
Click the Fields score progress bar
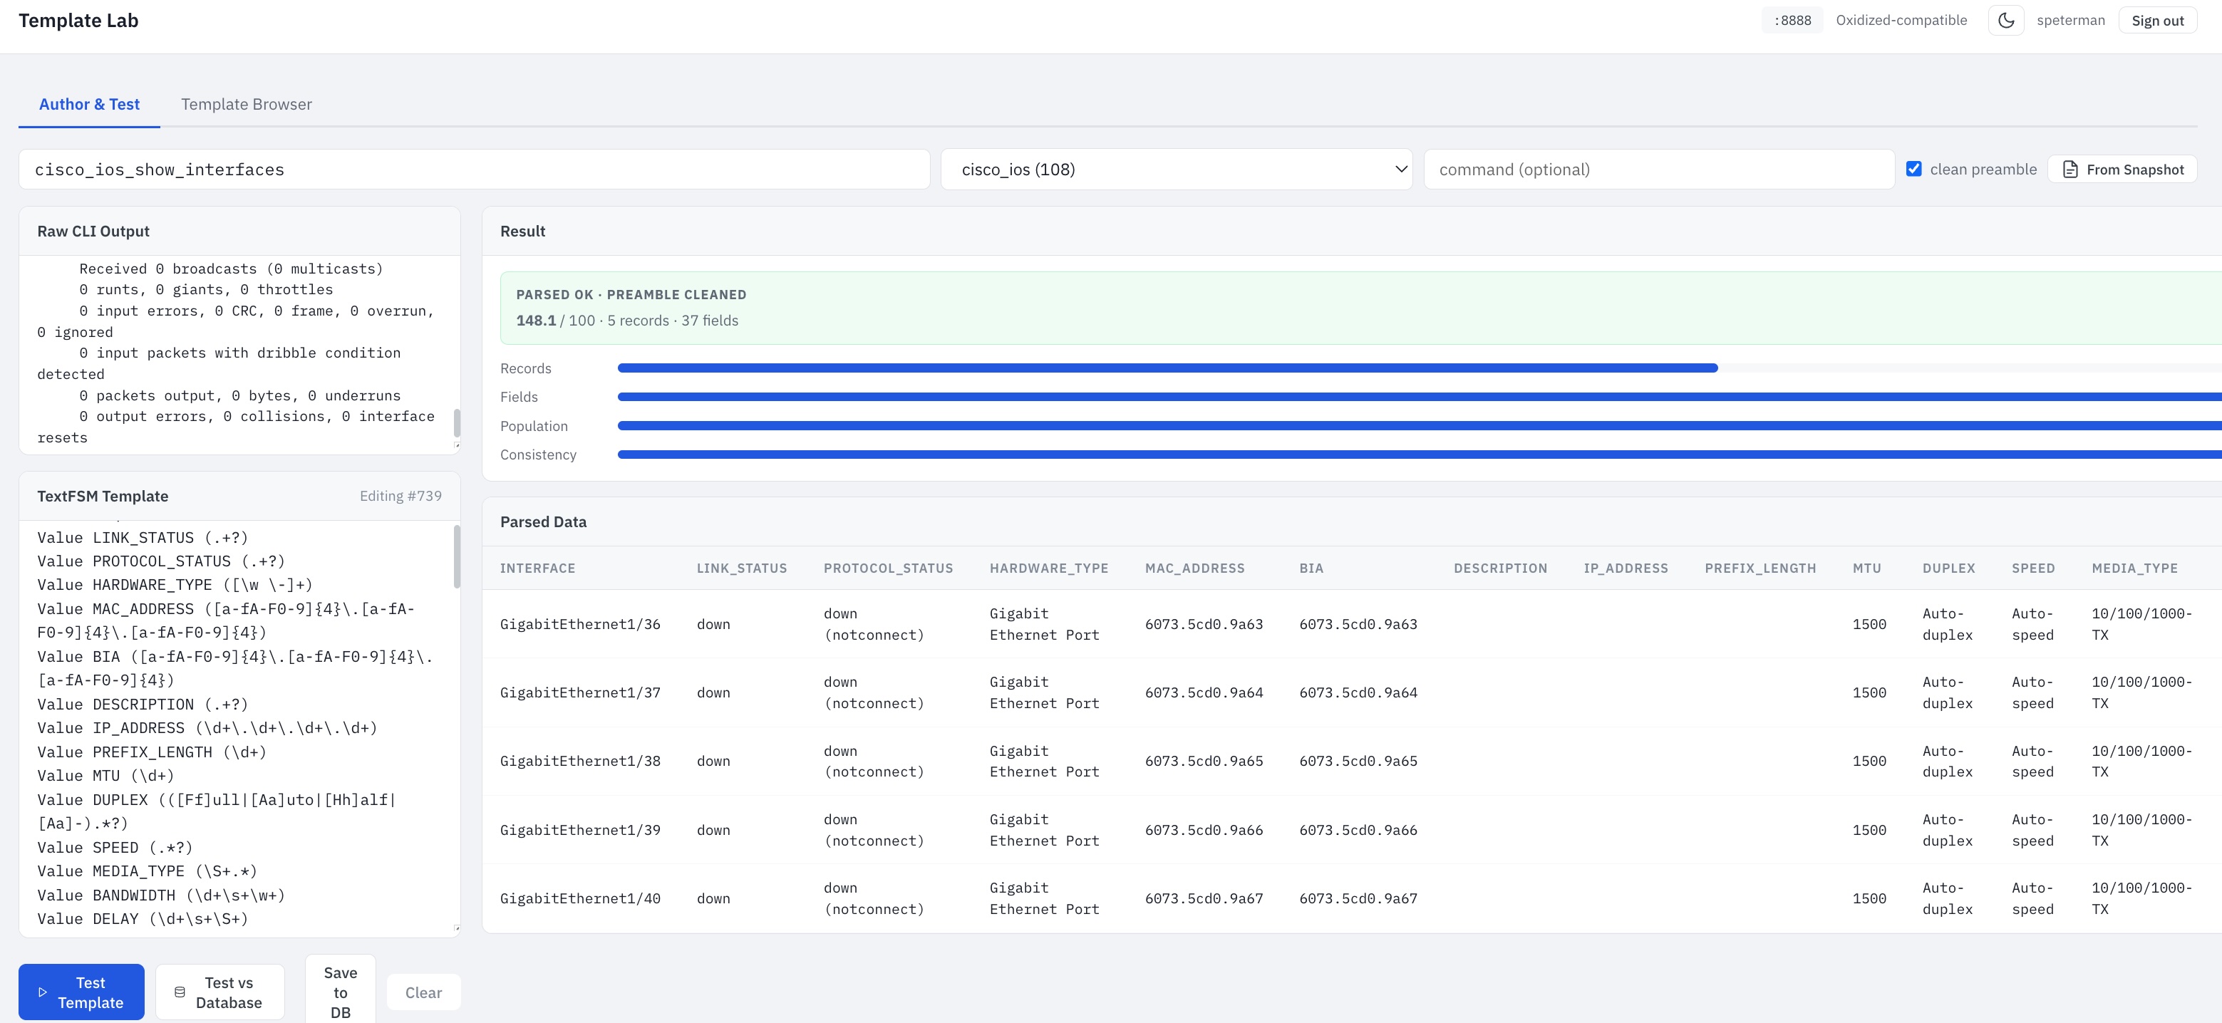1420,397
